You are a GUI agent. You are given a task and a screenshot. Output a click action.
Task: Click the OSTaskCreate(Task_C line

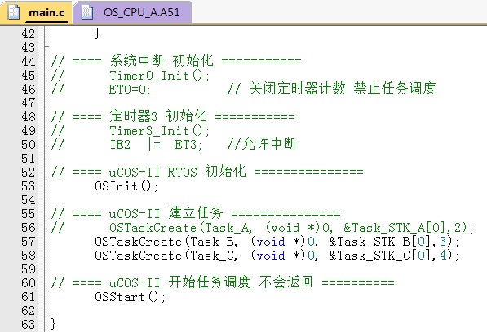coord(277,256)
